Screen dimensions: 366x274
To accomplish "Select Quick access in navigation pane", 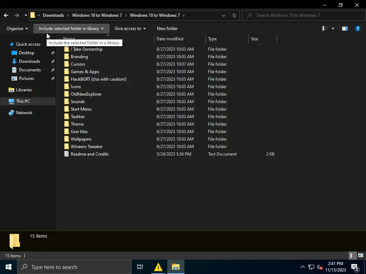I will tap(28, 44).
